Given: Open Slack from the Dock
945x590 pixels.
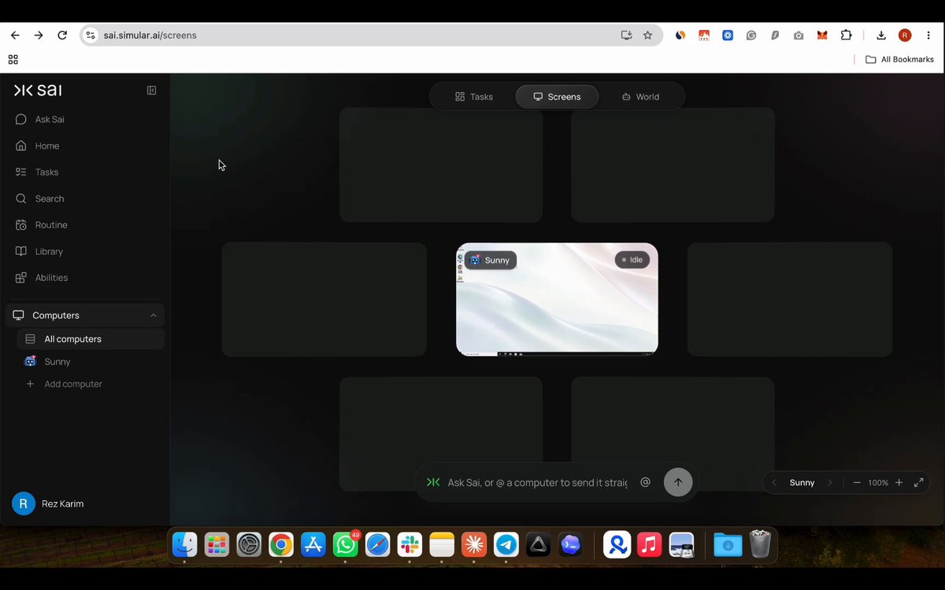Looking at the screenshot, I should coord(409,544).
